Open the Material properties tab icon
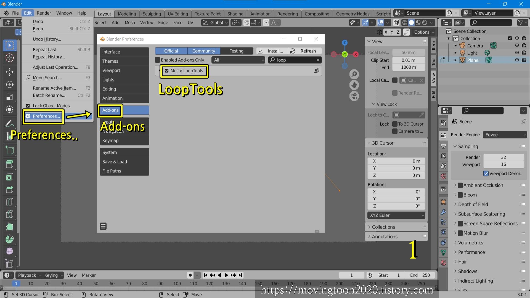This screenshot has width=530, height=298. pyautogui.click(x=443, y=263)
